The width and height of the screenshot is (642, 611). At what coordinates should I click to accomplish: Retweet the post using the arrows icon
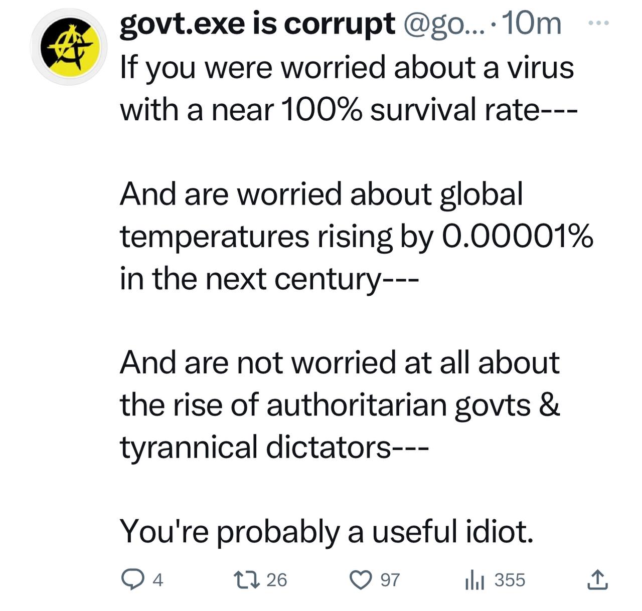[x=247, y=580]
